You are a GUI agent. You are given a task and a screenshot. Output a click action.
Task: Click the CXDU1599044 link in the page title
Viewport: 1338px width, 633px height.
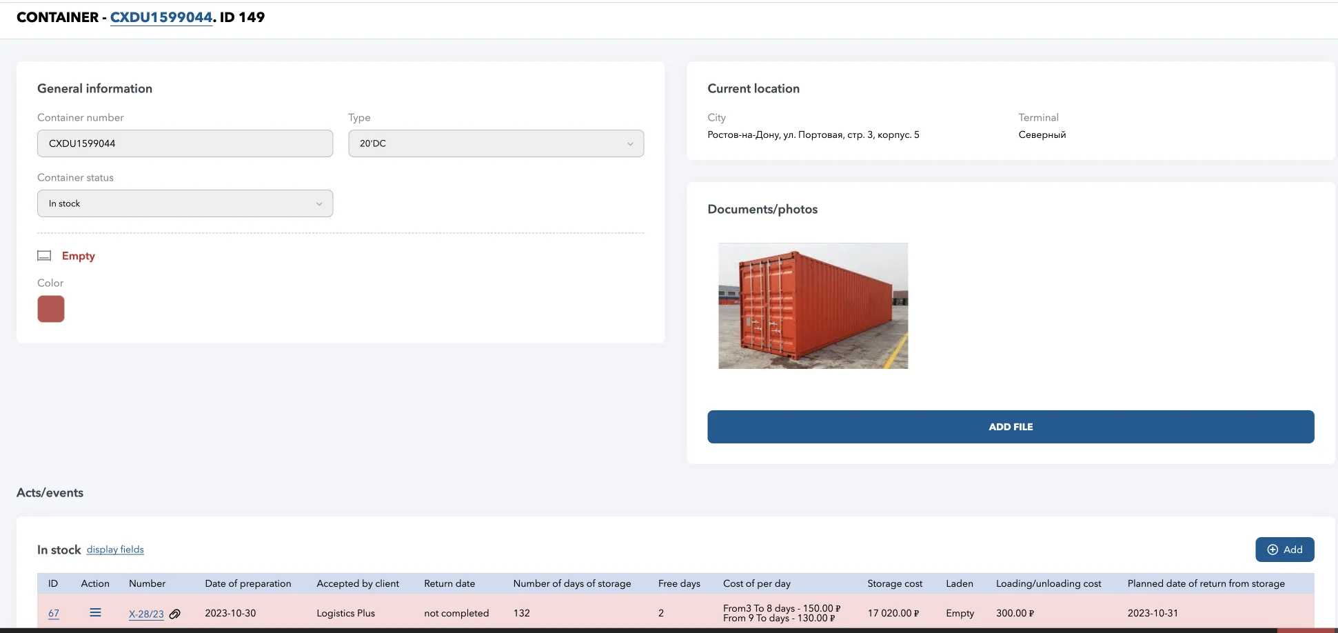[161, 17]
